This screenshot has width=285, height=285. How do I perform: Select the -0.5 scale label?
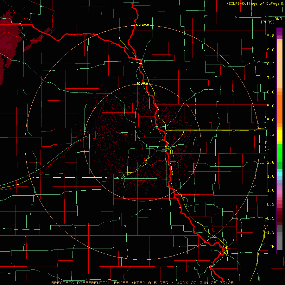pyautogui.click(x=270, y=218)
